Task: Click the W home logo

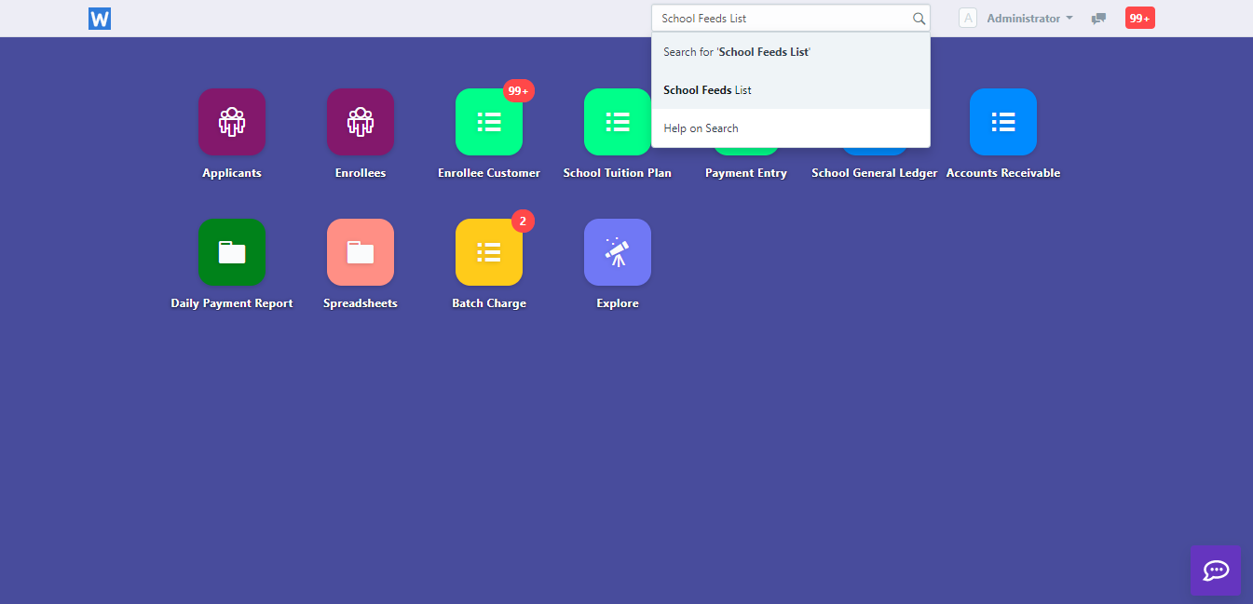Action: pyautogui.click(x=100, y=19)
